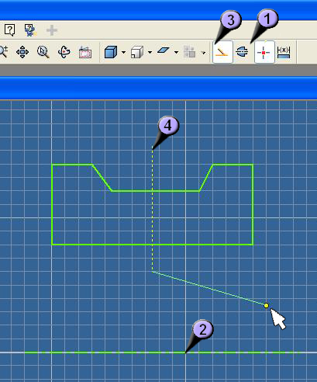Click the spin orientation icon
Viewport: 317px width, 382px height.
pyautogui.click(x=64, y=52)
